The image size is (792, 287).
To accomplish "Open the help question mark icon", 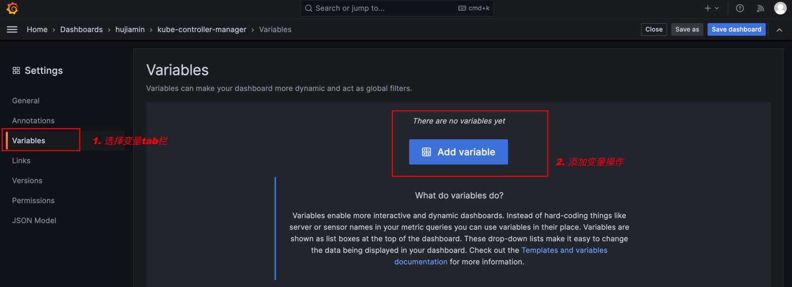I will pyautogui.click(x=740, y=8).
